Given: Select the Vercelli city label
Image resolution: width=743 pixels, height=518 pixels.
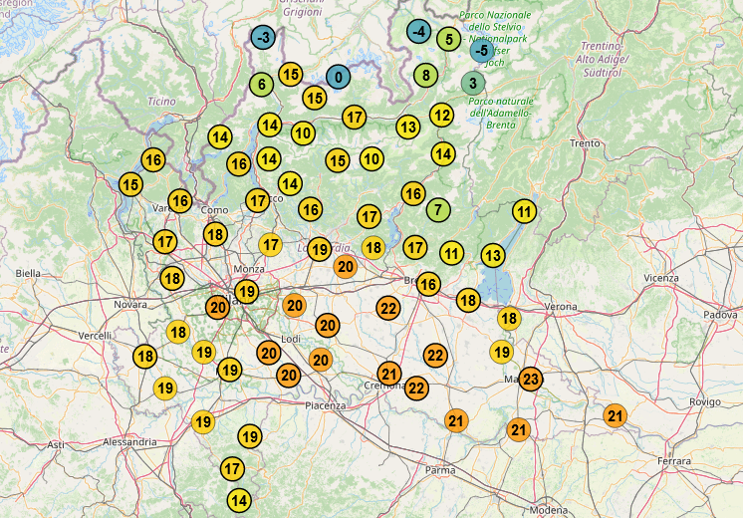Looking at the screenshot, I should pyautogui.click(x=95, y=336).
